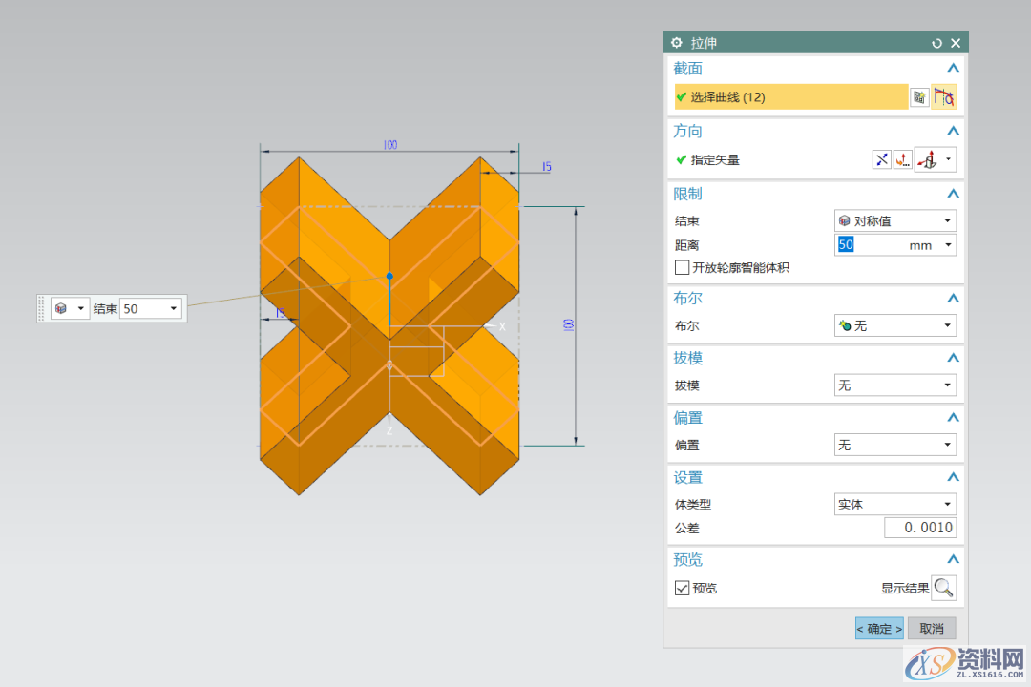
Task: Open the vector dialog icon next to 指定矢量
Action: [903, 159]
